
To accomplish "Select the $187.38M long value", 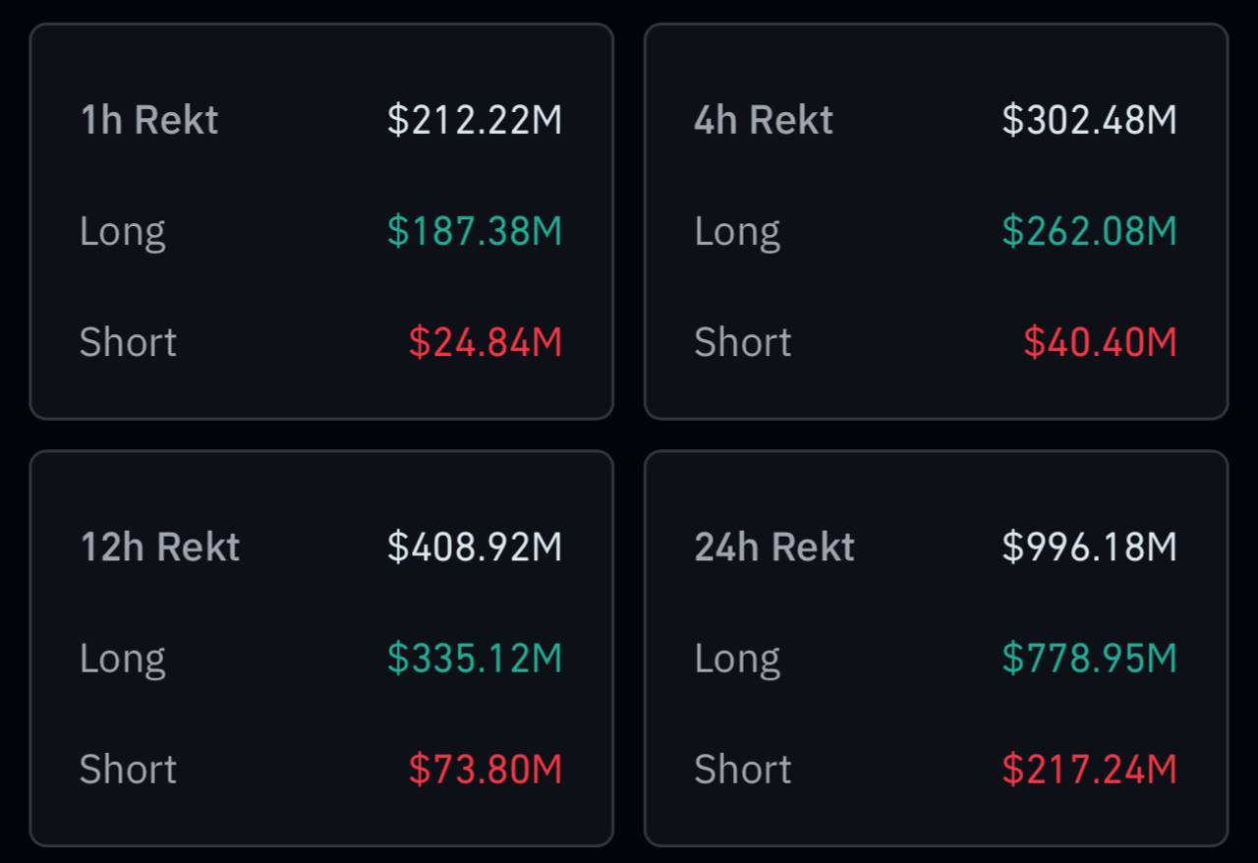I will point(475,231).
